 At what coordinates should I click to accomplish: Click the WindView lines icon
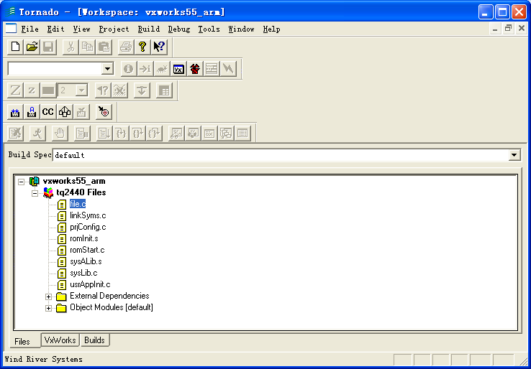click(x=212, y=69)
